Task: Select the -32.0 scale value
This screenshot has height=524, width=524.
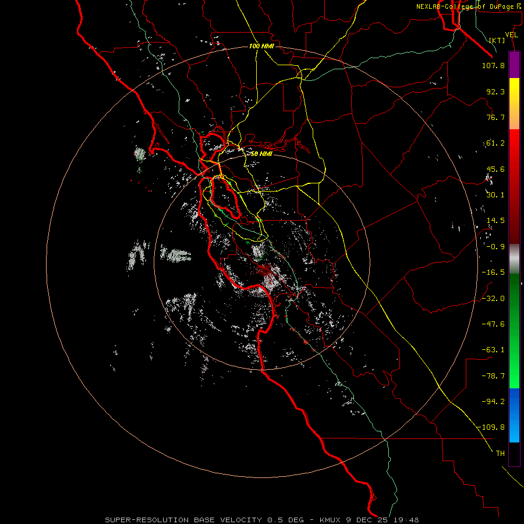Action: [493, 299]
